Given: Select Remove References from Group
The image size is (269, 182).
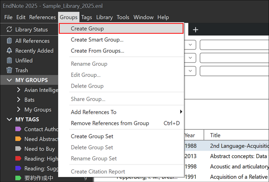Looking at the screenshot, I should 121,123.
